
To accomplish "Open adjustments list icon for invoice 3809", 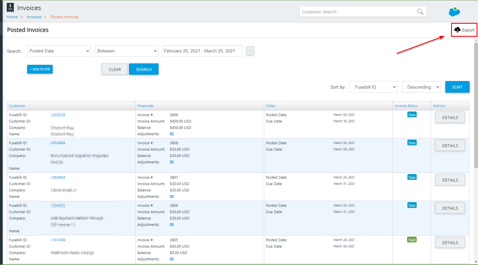I will (x=172, y=134).
